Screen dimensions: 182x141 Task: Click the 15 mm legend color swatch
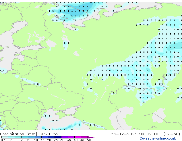pos(45,137)
